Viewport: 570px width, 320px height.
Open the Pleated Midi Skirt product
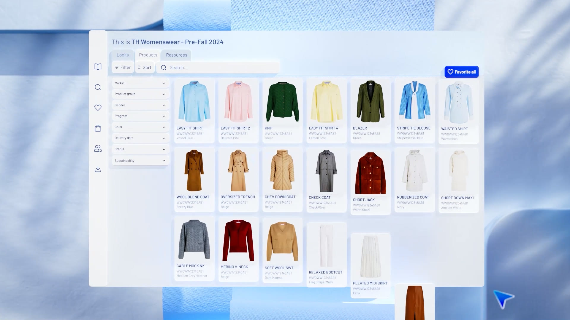371,266
